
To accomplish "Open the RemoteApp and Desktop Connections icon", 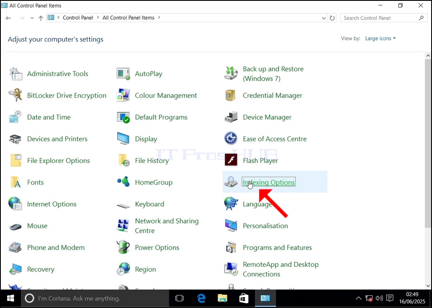I will coord(231,269).
